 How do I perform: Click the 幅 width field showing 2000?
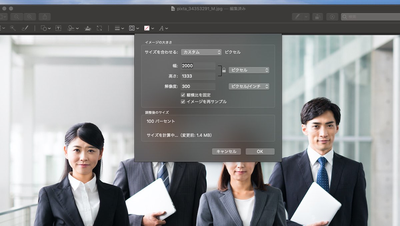pyautogui.click(x=198, y=66)
